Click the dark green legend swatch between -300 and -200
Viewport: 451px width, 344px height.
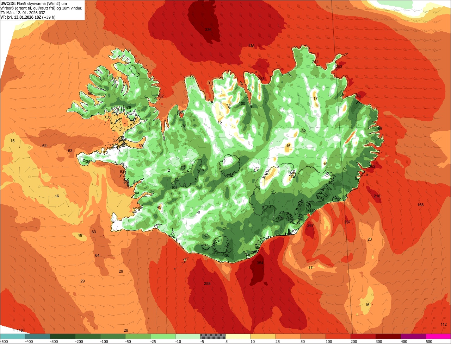click(63, 337)
